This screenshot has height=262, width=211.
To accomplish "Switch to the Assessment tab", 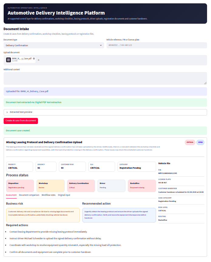I will pos(11,195).
